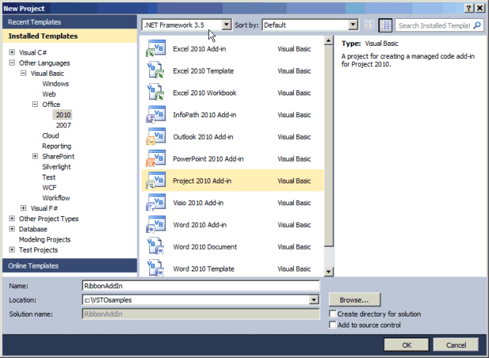Click the Search Installed Templates field
Screen dimensions: 489x358
(x=434, y=25)
